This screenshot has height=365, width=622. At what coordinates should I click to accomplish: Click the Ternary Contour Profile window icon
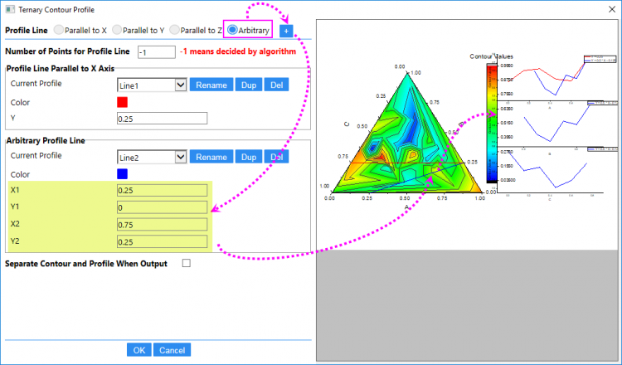point(10,9)
